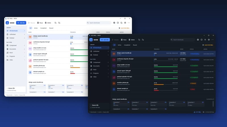Select All downloads in dark window sidebar
227x127 pixels.
pos(99,48)
